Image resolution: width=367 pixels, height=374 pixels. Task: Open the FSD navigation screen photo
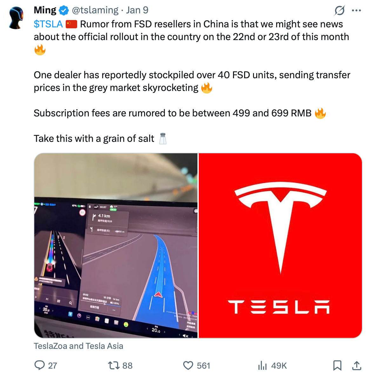pyautogui.click(x=116, y=245)
